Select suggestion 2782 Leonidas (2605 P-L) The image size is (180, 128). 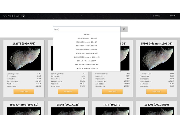coord(87,53)
